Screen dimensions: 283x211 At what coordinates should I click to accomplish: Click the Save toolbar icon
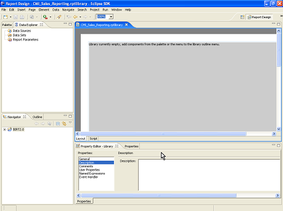coord(15,17)
